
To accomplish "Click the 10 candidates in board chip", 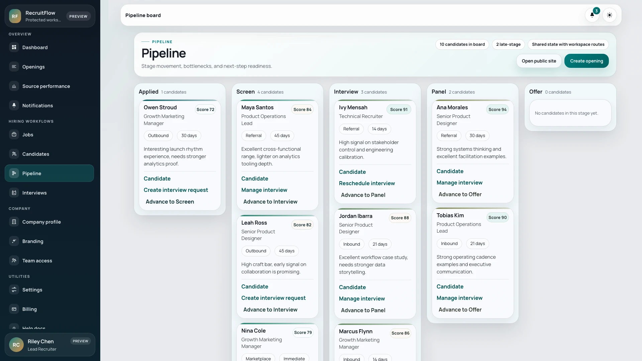I will click(x=462, y=44).
